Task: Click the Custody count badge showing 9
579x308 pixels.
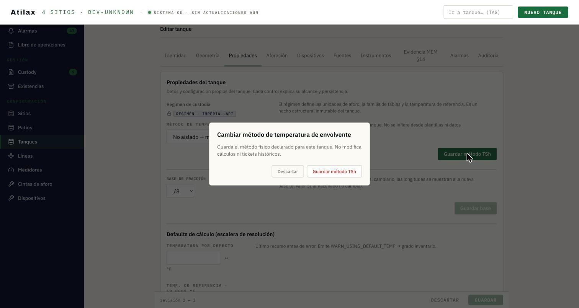Action: pos(73,72)
